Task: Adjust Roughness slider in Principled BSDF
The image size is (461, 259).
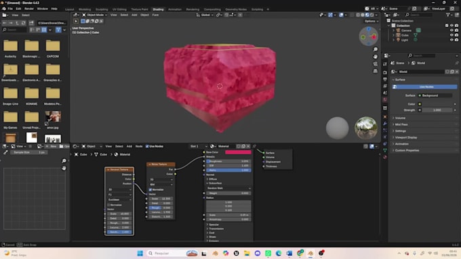Action: pyautogui.click(x=228, y=162)
